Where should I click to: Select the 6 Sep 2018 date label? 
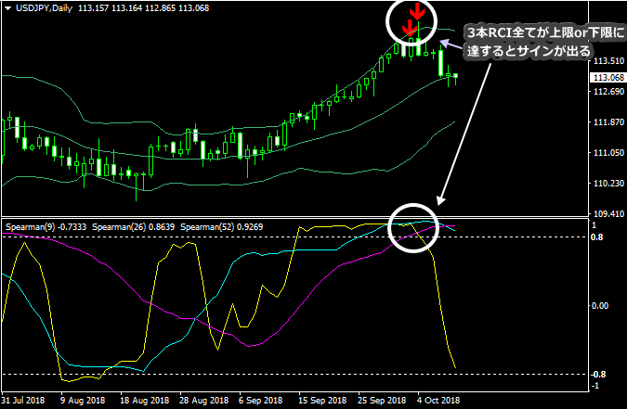point(261,401)
